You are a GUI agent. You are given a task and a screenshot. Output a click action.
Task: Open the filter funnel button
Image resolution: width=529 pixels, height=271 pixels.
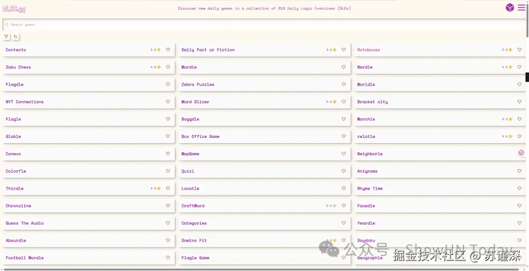tap(6, 36)
